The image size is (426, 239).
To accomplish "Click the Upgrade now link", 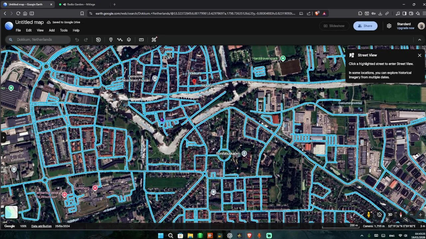I will click(x=405, y=28).
